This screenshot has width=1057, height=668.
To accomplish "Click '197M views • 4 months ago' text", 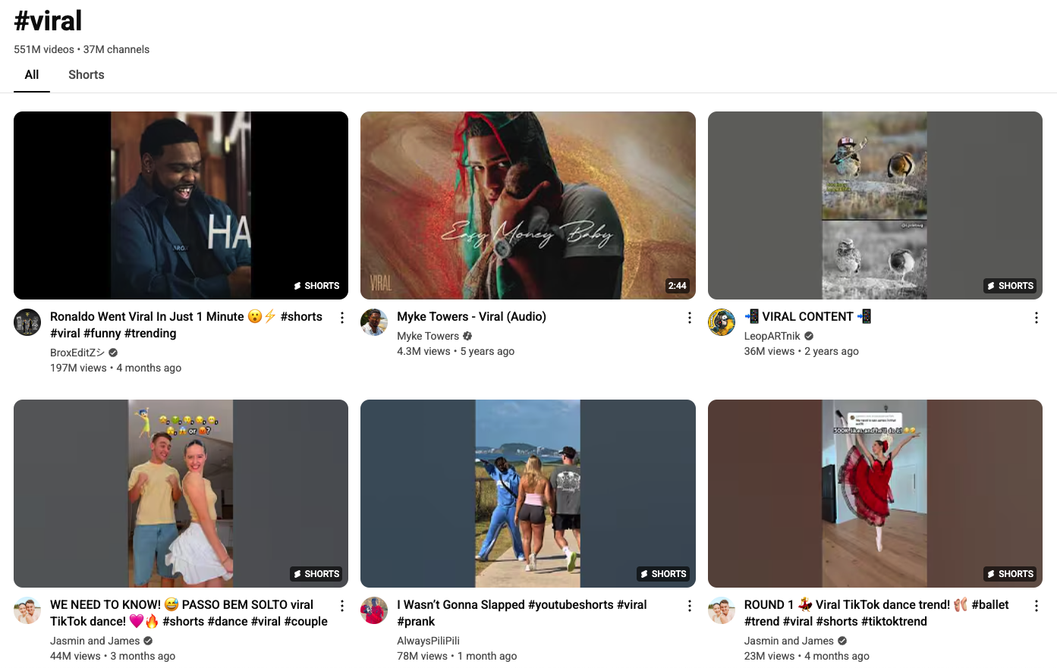I will pyautogui.click(x=115, y=368).
